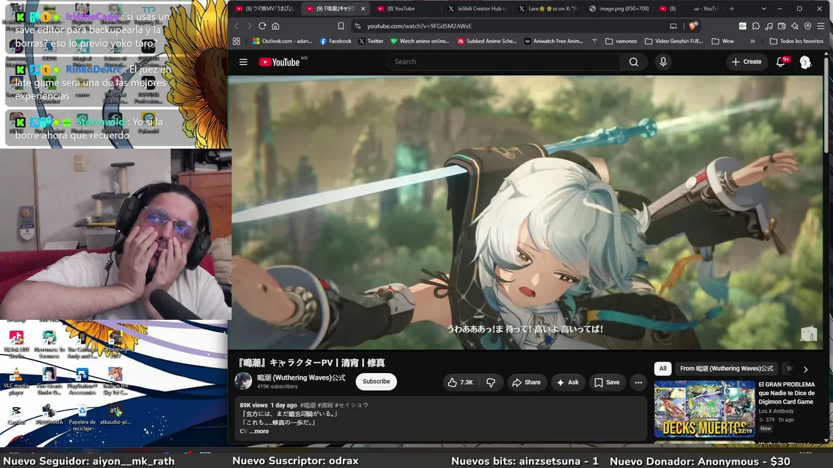Image resolution: width=833 pixels, height=468 pixels.
Task: Open atkaudio-pl... desktop icon
Action: pos(115,414)
